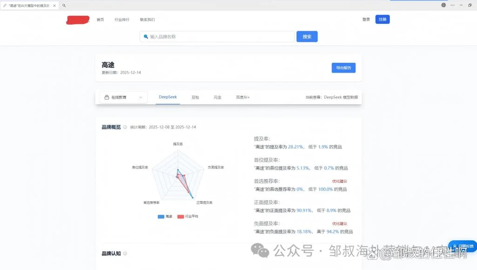The height and width of the screenshot is (270, 477).
Task: Toggle the red 行业平均 legend swatch
Action: point(181,216)
